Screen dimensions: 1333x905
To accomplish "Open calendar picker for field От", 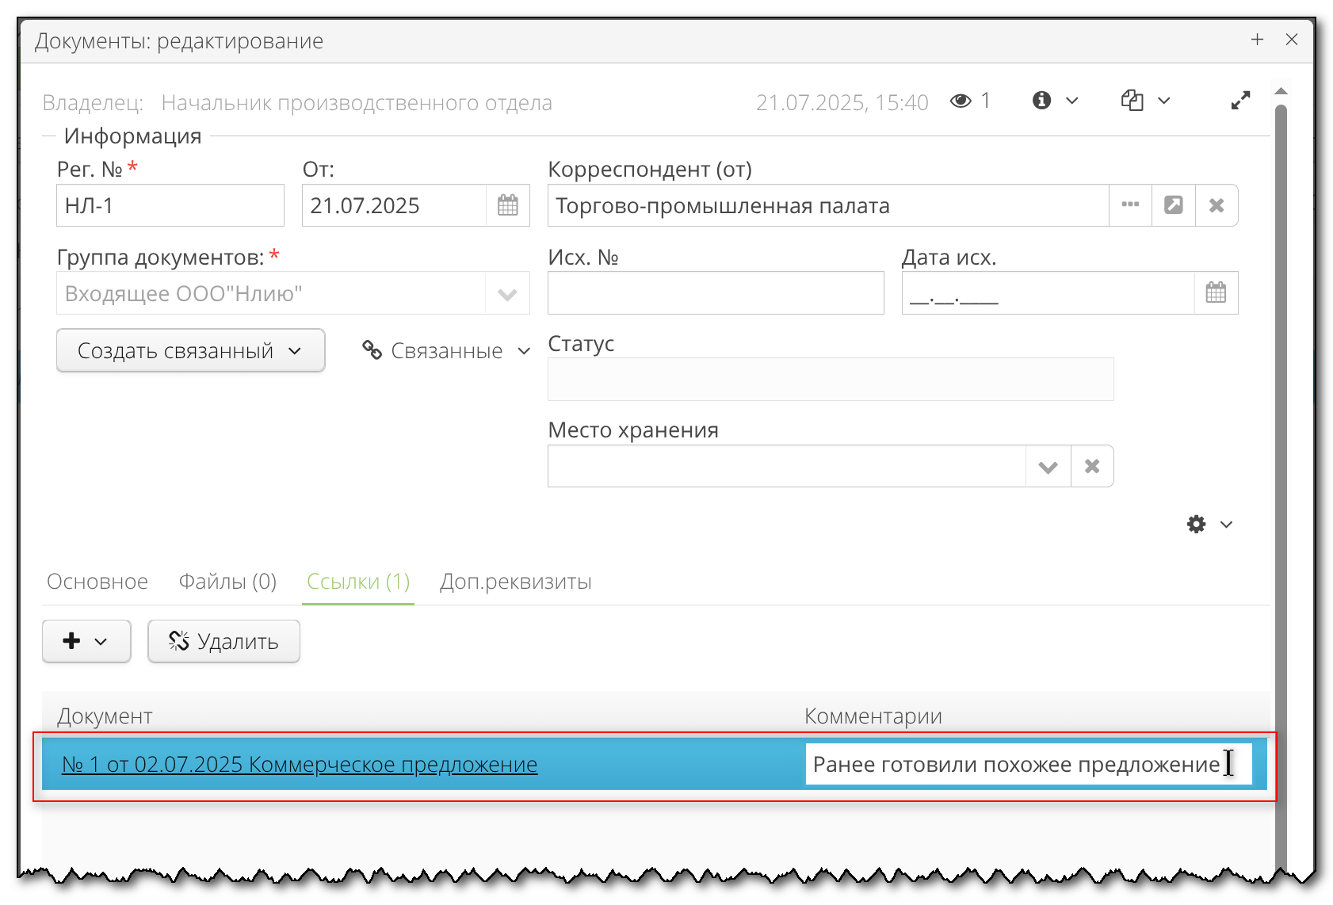I will click(x=507, y=205).
